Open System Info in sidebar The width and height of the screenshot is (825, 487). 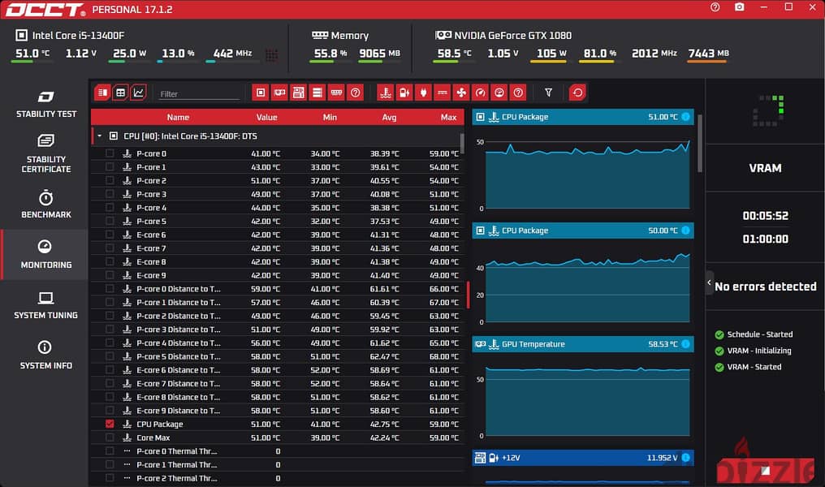45,355
